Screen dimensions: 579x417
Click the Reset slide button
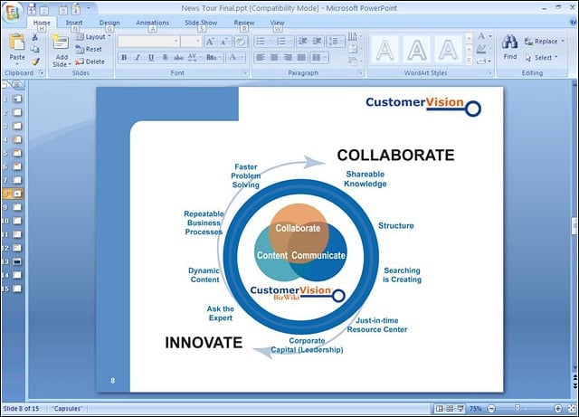pos(89,49)
